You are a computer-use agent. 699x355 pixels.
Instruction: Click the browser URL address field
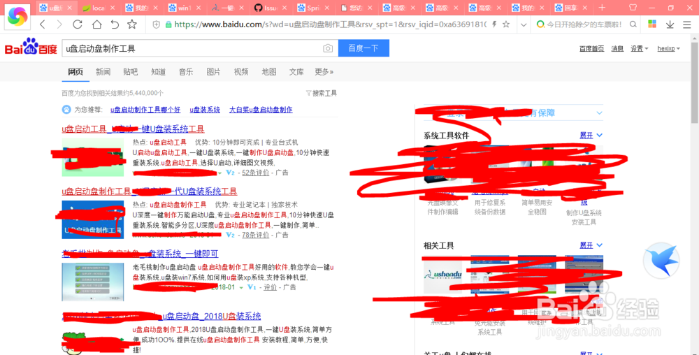(330, 25)
